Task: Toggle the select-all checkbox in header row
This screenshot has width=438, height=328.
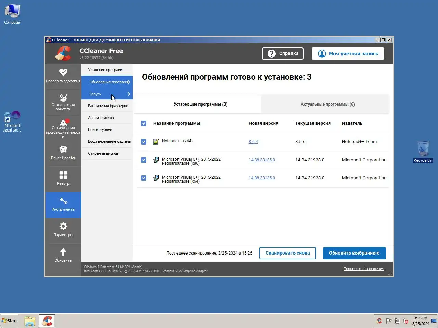Action: point(144,123)
